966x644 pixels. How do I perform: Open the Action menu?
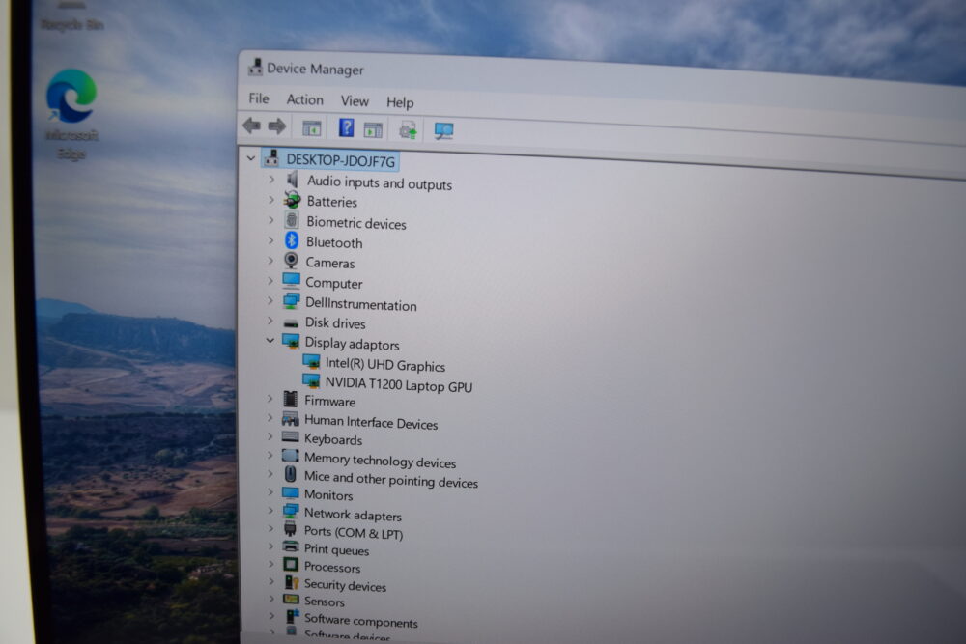pyautogui.click(x=304, y=99)
